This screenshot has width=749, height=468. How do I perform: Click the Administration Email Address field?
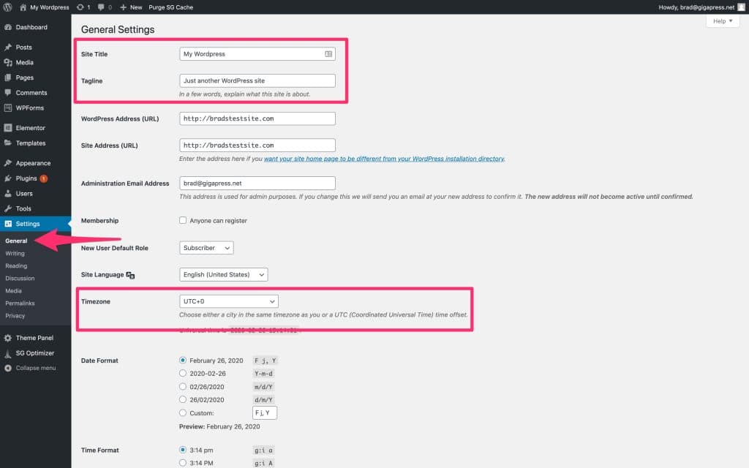pos(257,183)
